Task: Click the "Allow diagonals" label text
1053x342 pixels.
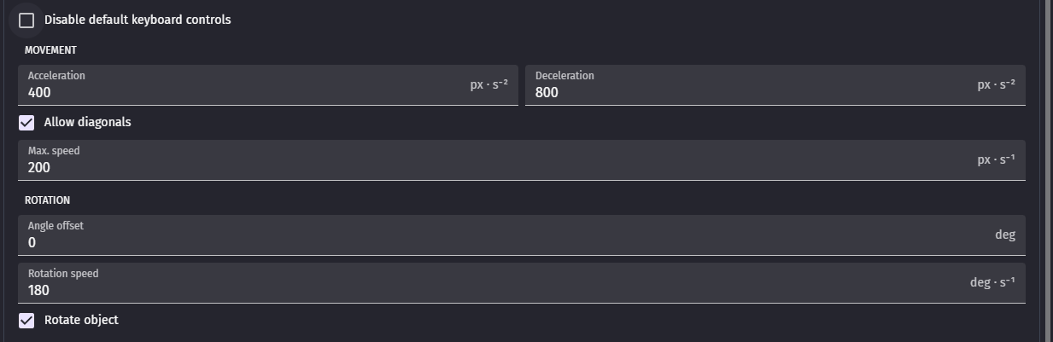Action: (88, 122)
